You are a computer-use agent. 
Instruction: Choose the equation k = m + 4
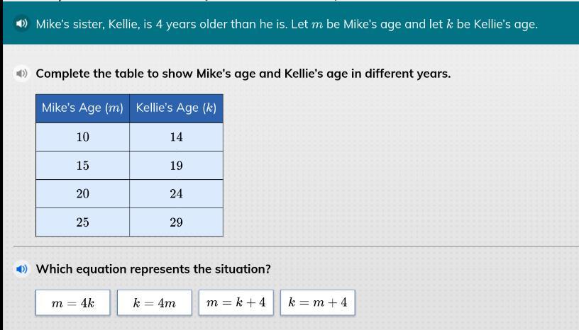(317, 302)
